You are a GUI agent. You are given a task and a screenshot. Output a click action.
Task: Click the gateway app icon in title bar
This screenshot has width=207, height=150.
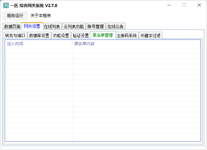(x=6, y=5)
